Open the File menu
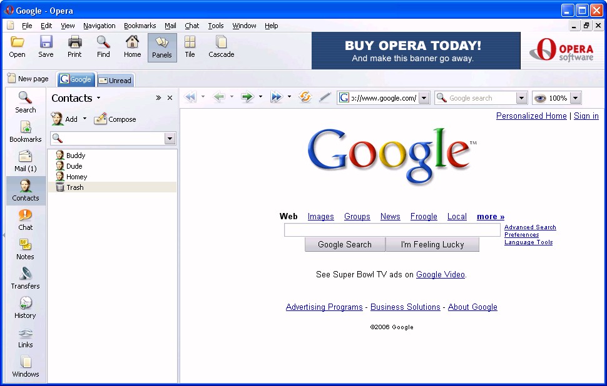Screen dimensions: 607x386 click(27, 26)
